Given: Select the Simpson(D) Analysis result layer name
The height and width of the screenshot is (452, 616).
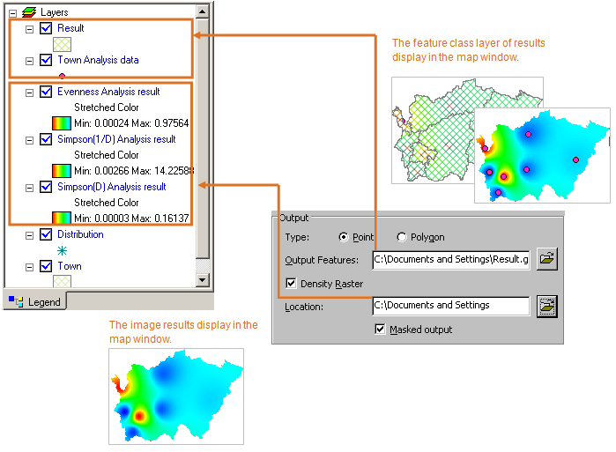Looking at the screenshot, I should click(111, 187).
